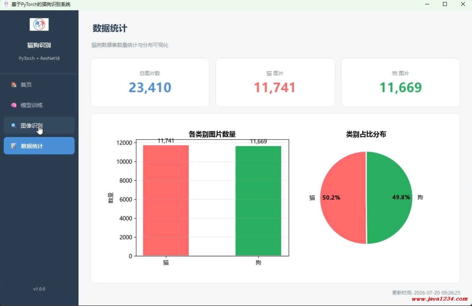Image resolution: width=472 pixels, height=306 pixels.
Task: Click the chart title 各类别图片数量
Action: [212, 134]
